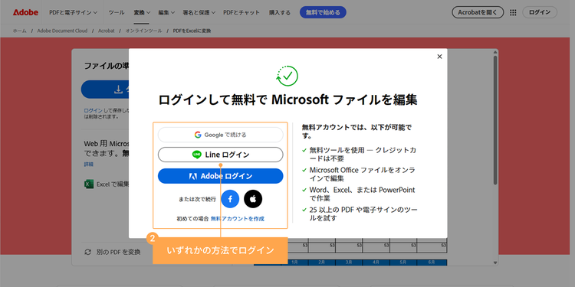575x287 pixels.
Task: Continue with Apple icon
Action: click(x=253, y=199)
